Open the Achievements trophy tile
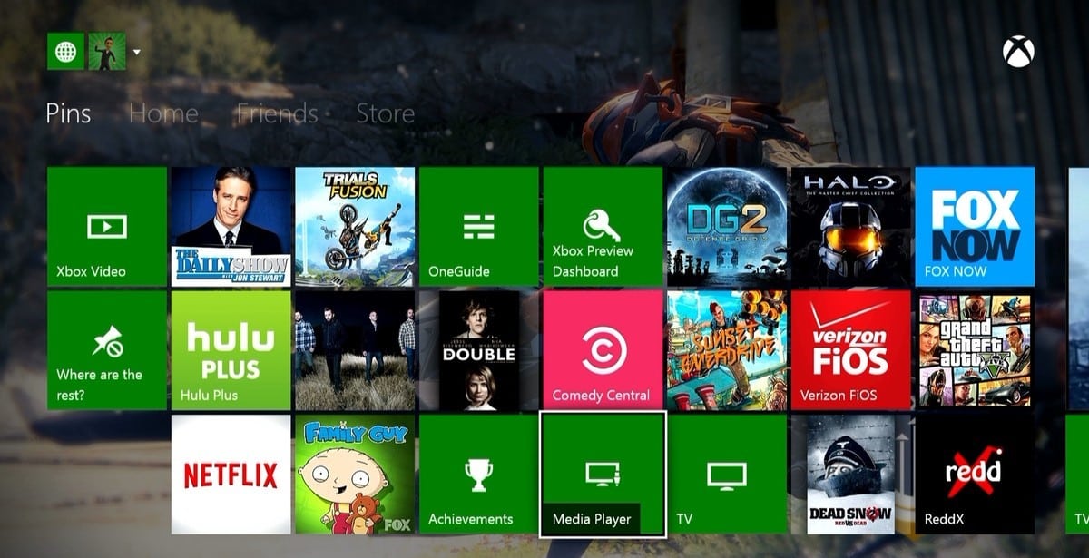The width and height of the screenshot is (1089, 558). click(479, 475)
